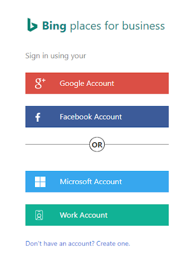The image size is (196, 262).
Task: Click the Facebook Account text label
Action: tap(91, 117)
